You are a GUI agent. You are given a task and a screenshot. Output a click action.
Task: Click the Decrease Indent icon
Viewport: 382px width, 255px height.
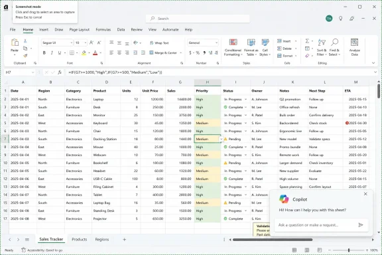(135, 52)
